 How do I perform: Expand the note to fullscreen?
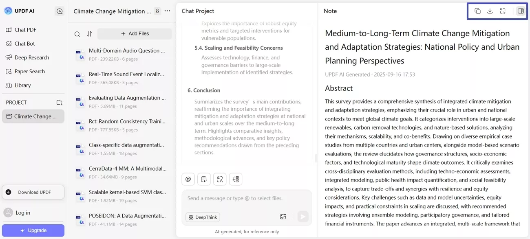click(x=503, y=11)
